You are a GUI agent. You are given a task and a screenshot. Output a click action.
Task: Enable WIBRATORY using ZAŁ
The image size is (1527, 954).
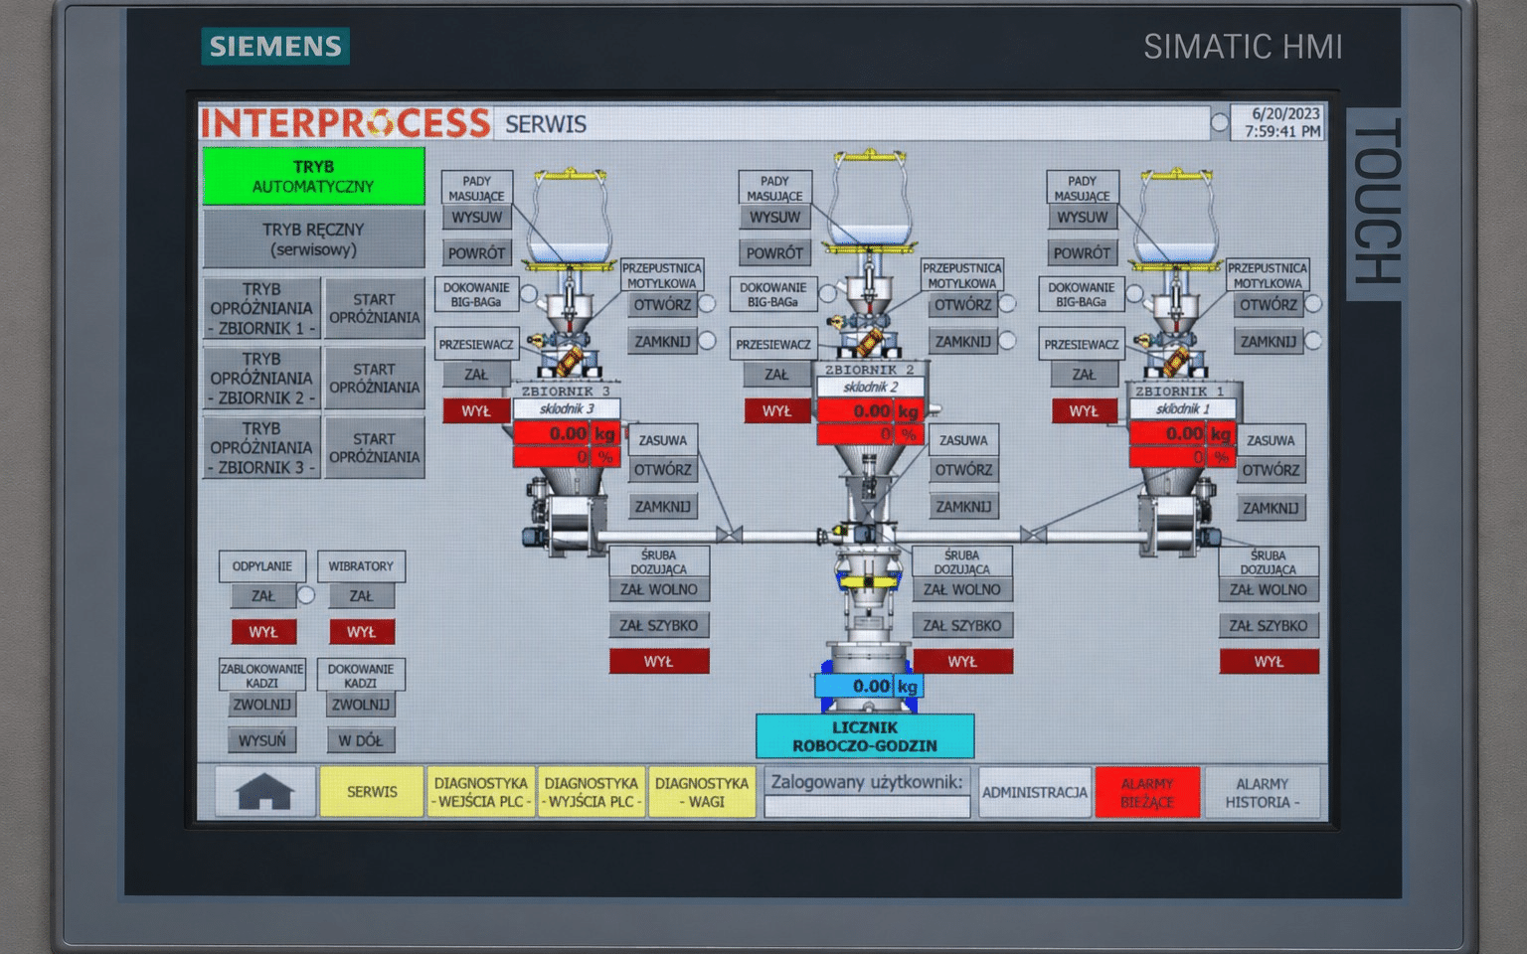pos(361,596)
